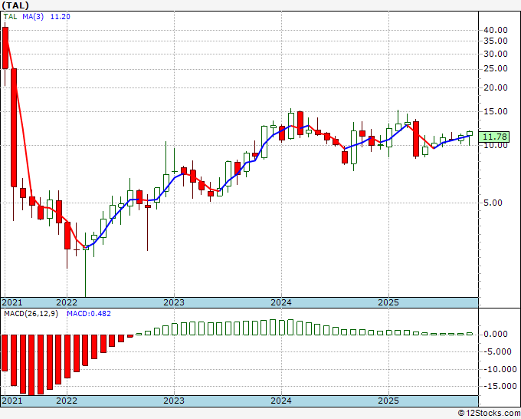This screenshot has width=521, height=419.
Task: Select 2023 on the price chart timeline
Action: [174, 302]
